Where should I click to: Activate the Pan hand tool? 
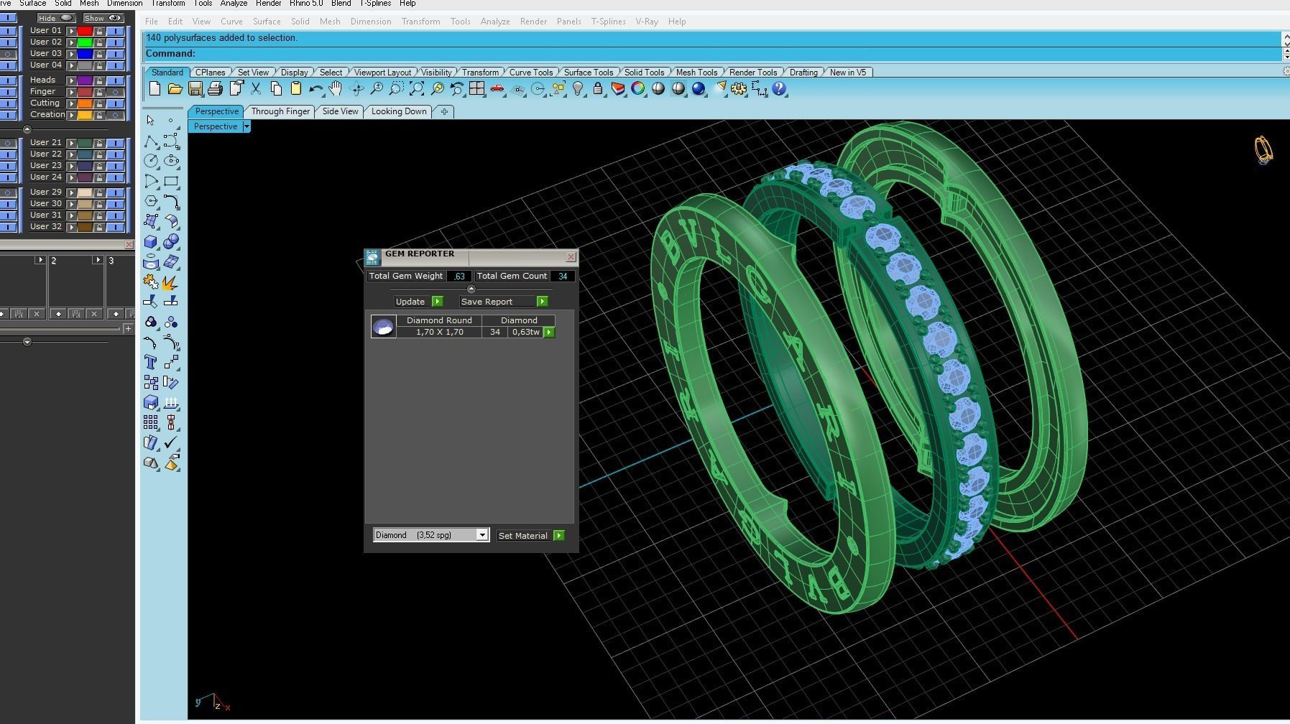pos(336,89)
